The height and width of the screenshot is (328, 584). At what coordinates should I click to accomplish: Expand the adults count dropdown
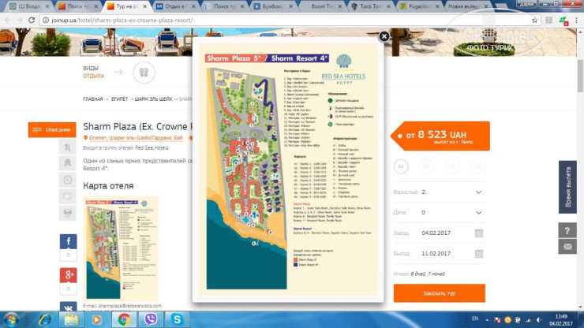coord(478,192)
